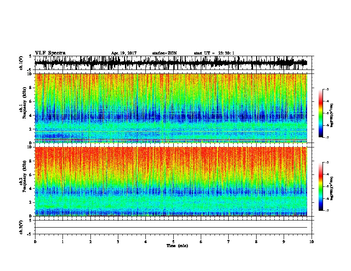351x271 pixels.
Task: Click the -7 label on ch.2 color bar
Action: click(x=327, y=211)
